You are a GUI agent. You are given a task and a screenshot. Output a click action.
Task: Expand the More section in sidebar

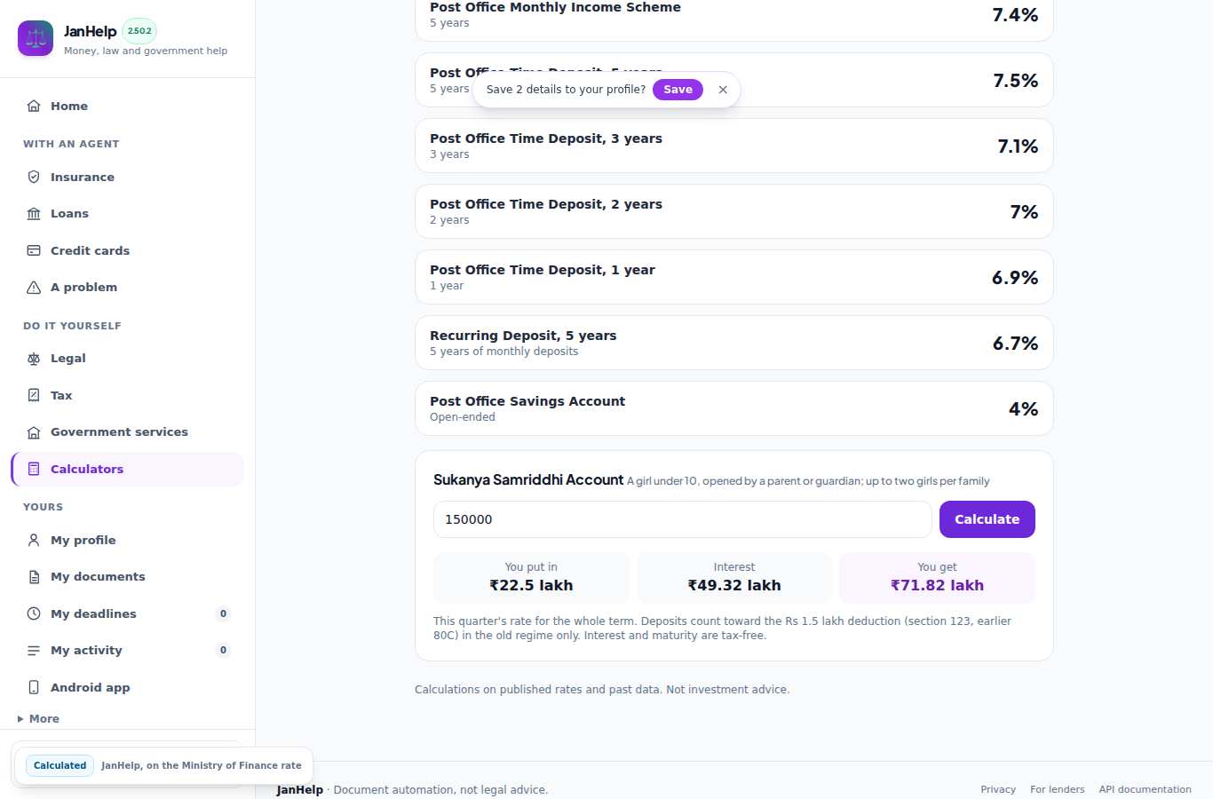[x=39, y=718]
